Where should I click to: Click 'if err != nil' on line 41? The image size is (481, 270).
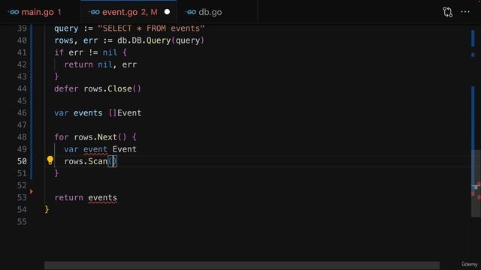pyautogui.click(x=86, y=52)
